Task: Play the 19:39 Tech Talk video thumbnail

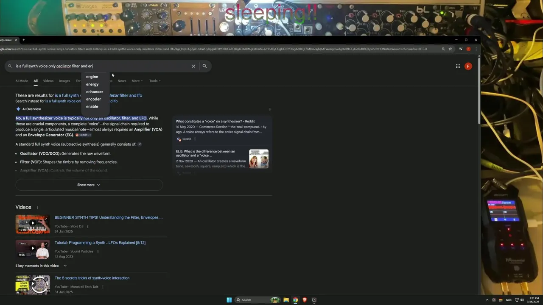Action: (x=33, y=285)
